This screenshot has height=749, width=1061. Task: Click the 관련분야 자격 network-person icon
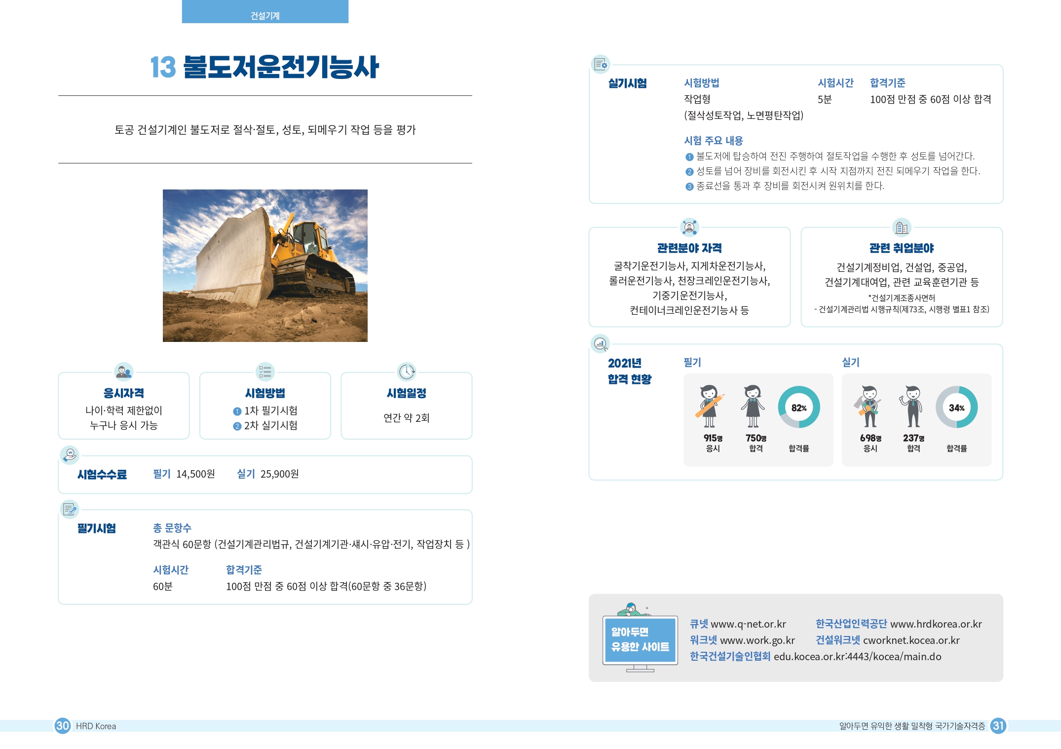(x=689, y=227)
